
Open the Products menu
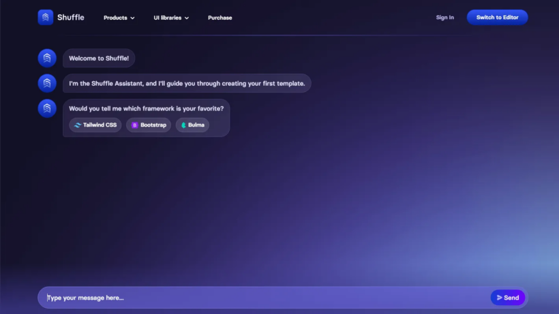coord(119,18)
